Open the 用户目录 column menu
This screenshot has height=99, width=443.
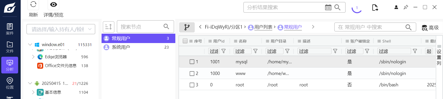[x=267, y=41]
